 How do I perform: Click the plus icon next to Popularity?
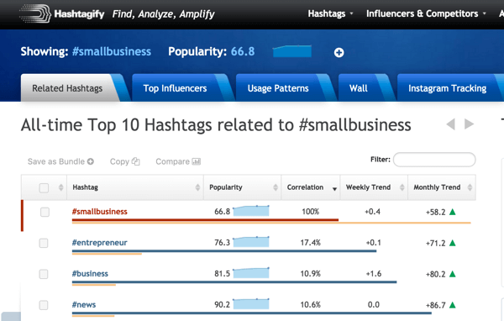click(339, 52)
